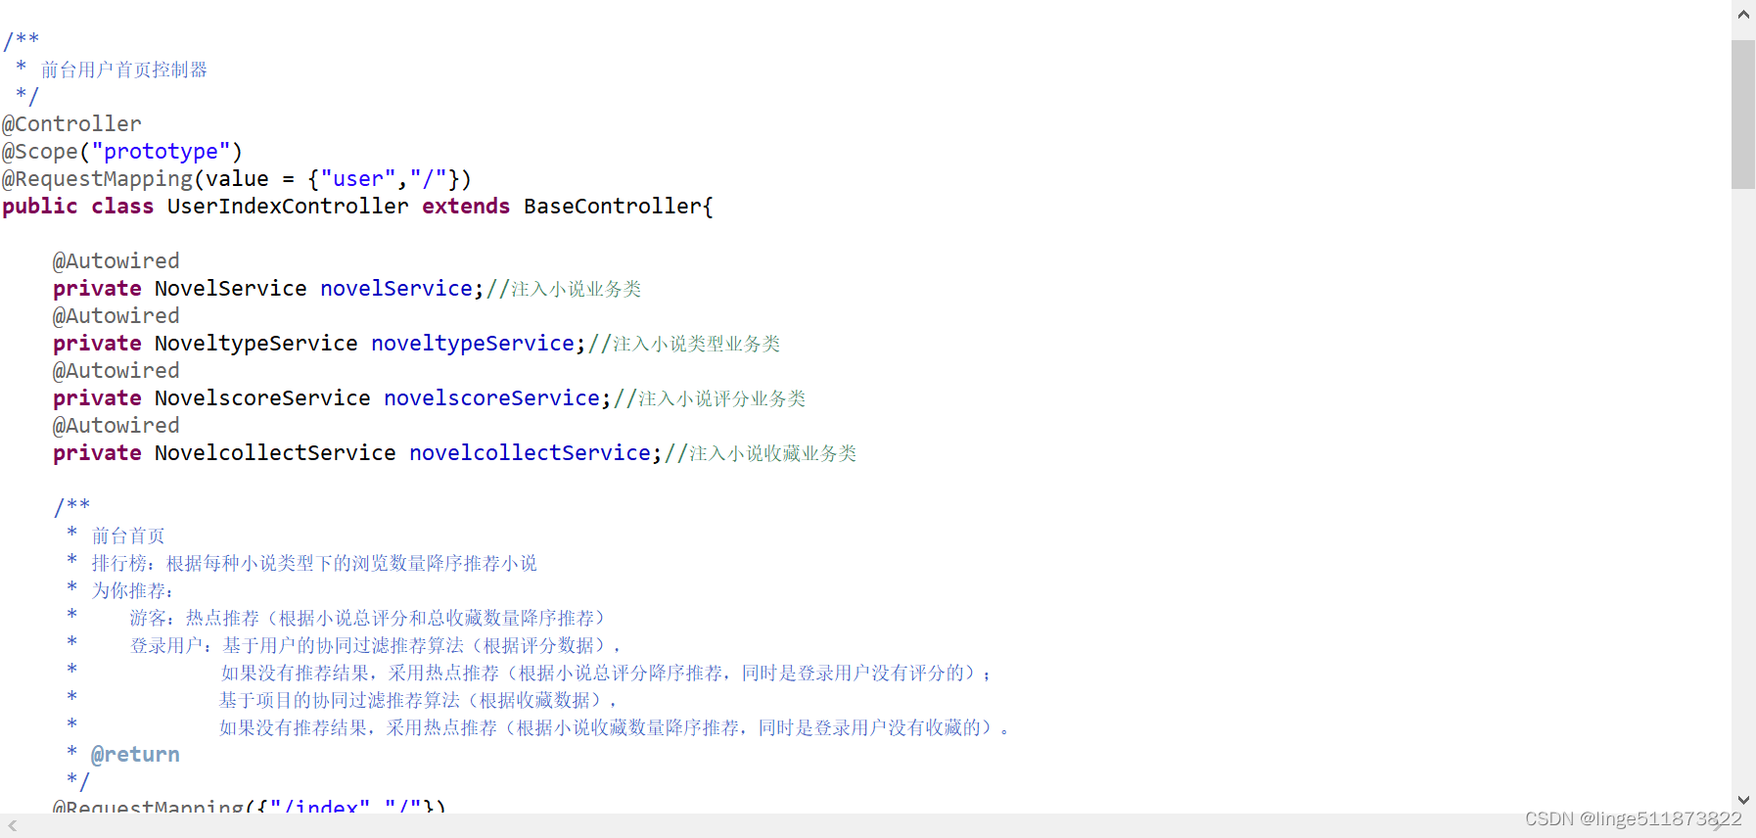Click the 排行榜 comment line
This screenshot has height=838, width=1756.
(x=314, y=563)
